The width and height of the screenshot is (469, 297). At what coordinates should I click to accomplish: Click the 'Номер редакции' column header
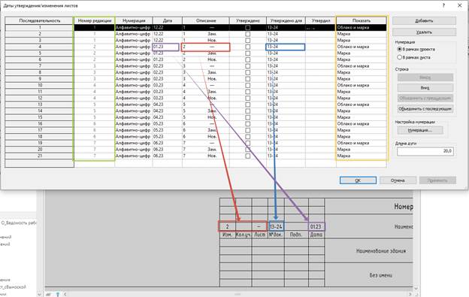[x=95, y=20]
